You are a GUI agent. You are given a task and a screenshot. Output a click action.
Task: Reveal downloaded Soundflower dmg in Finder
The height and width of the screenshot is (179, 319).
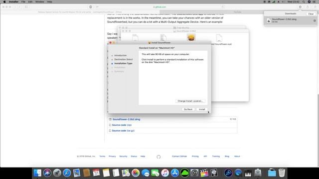(315, 20)
